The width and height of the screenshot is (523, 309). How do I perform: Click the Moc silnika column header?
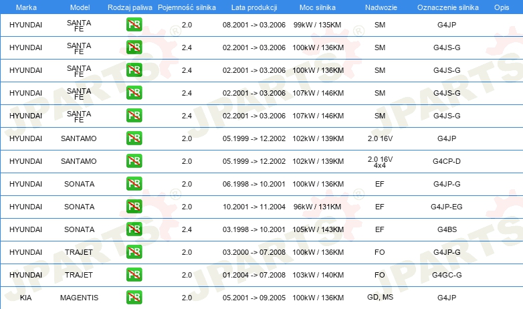coord(318,7)
